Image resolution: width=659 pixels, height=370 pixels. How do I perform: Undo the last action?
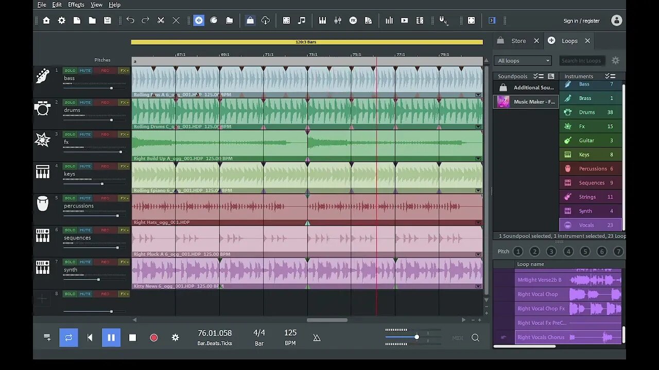[x=130, y=21]
